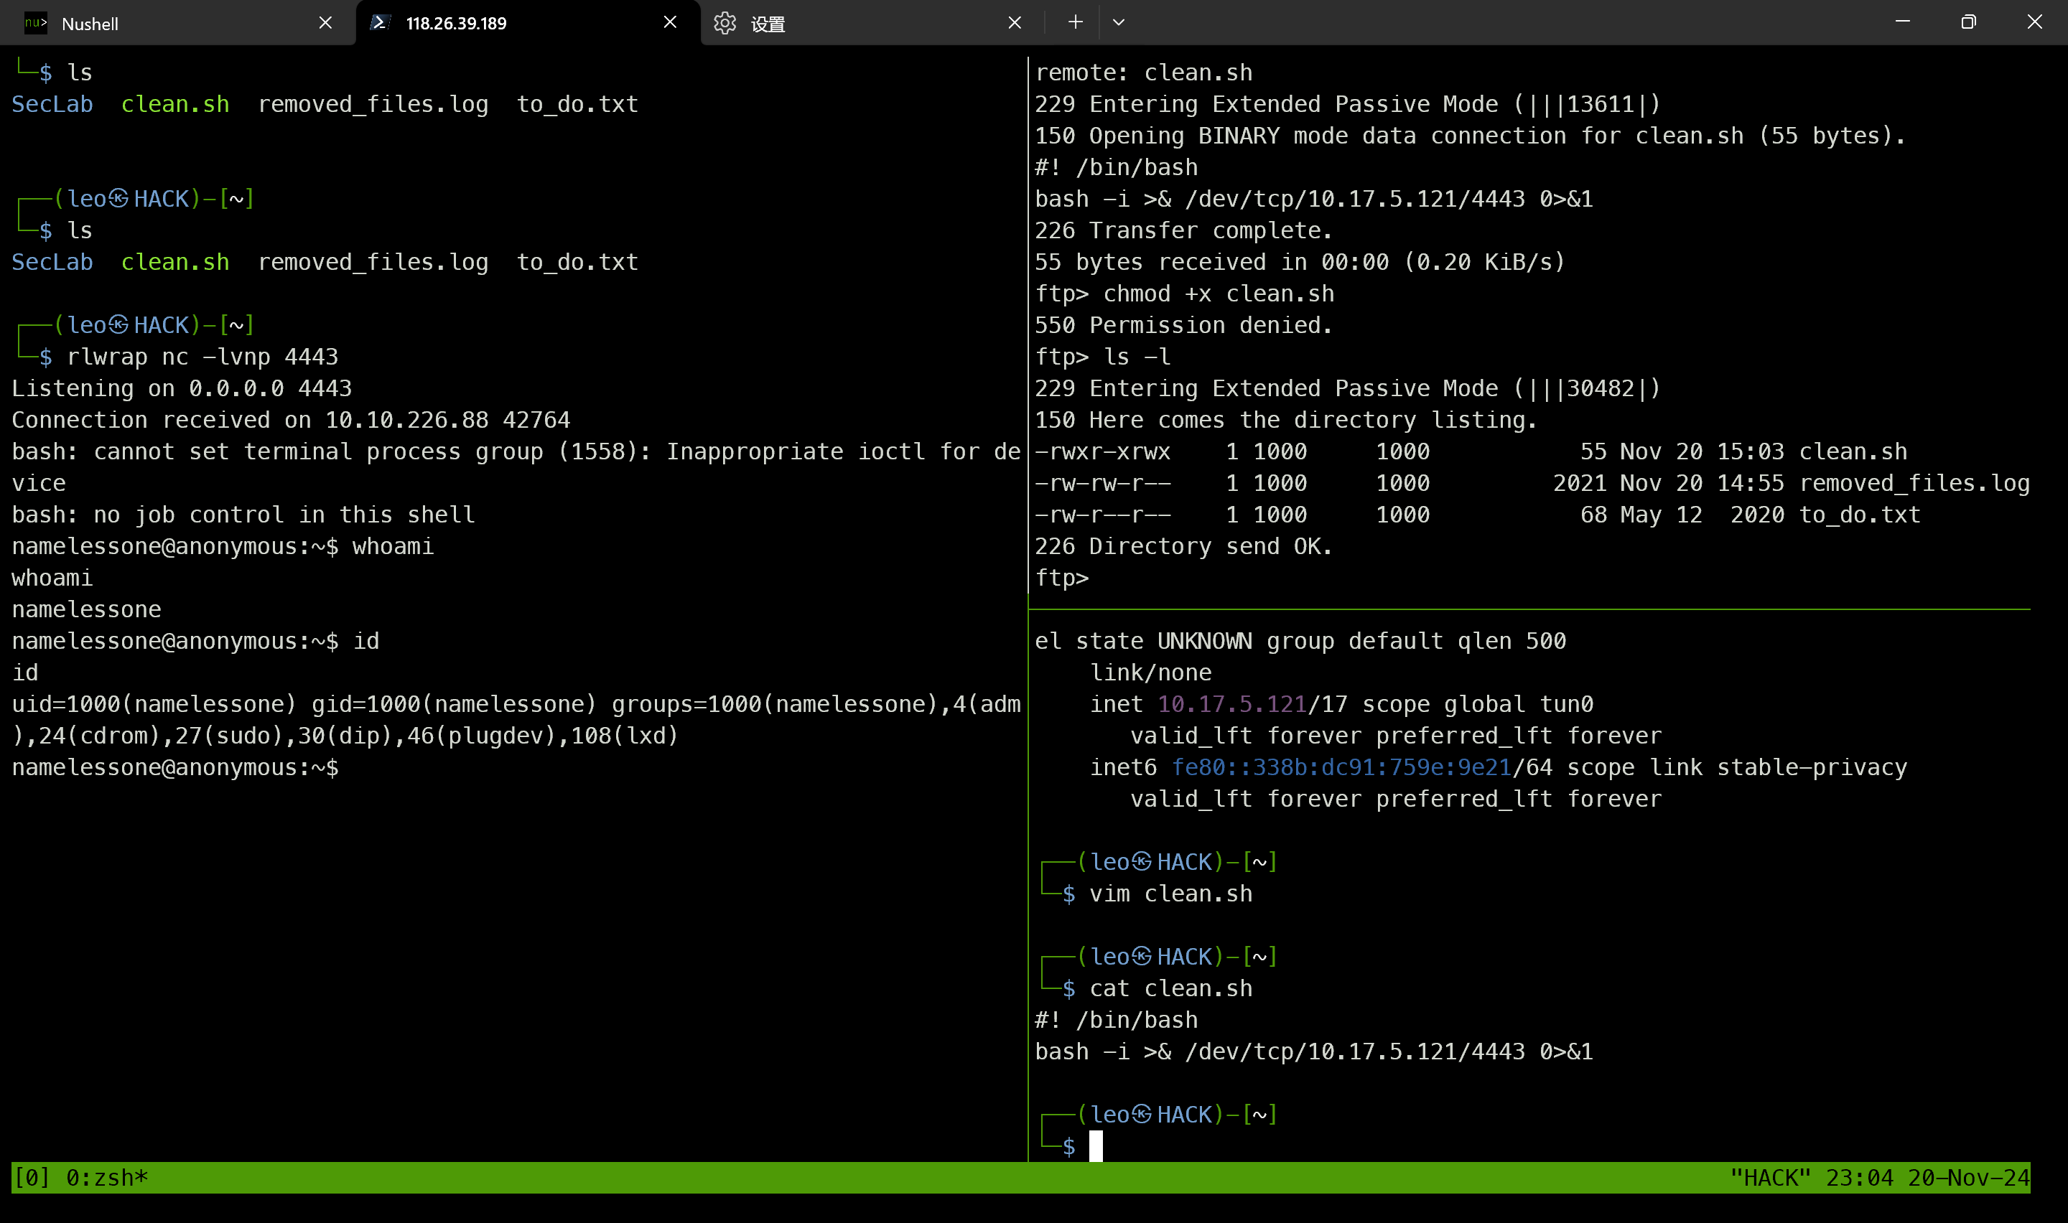Click 'inet6' line with stable-privacy

pos(1498,767)
